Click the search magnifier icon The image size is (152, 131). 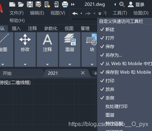(x=122, y=4)
